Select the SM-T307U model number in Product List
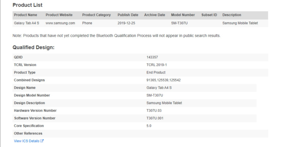Viewport: 284px width, 147px height. point(179,23)
